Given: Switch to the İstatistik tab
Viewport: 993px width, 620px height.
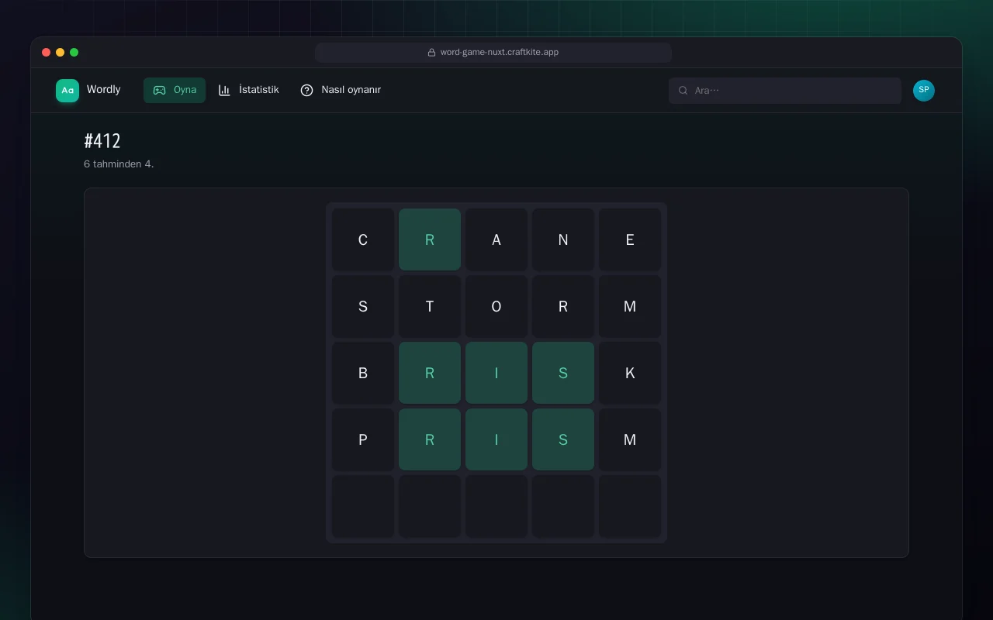Looking at the screenshot, I should [248, 90].
